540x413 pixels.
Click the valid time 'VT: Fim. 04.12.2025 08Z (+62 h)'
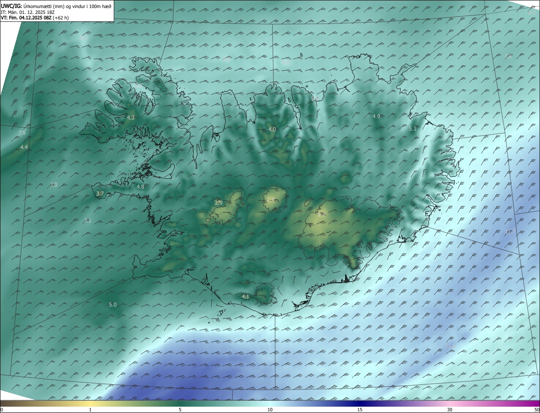35,18
